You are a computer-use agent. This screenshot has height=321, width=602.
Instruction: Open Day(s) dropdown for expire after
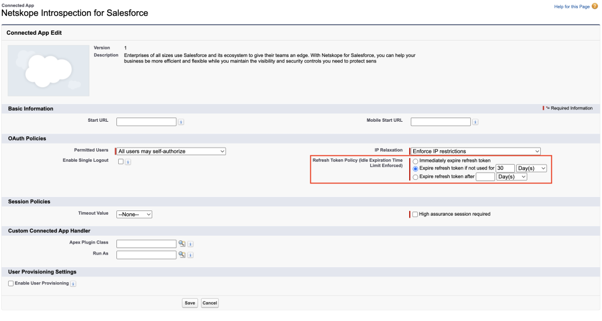coord(511,176)
